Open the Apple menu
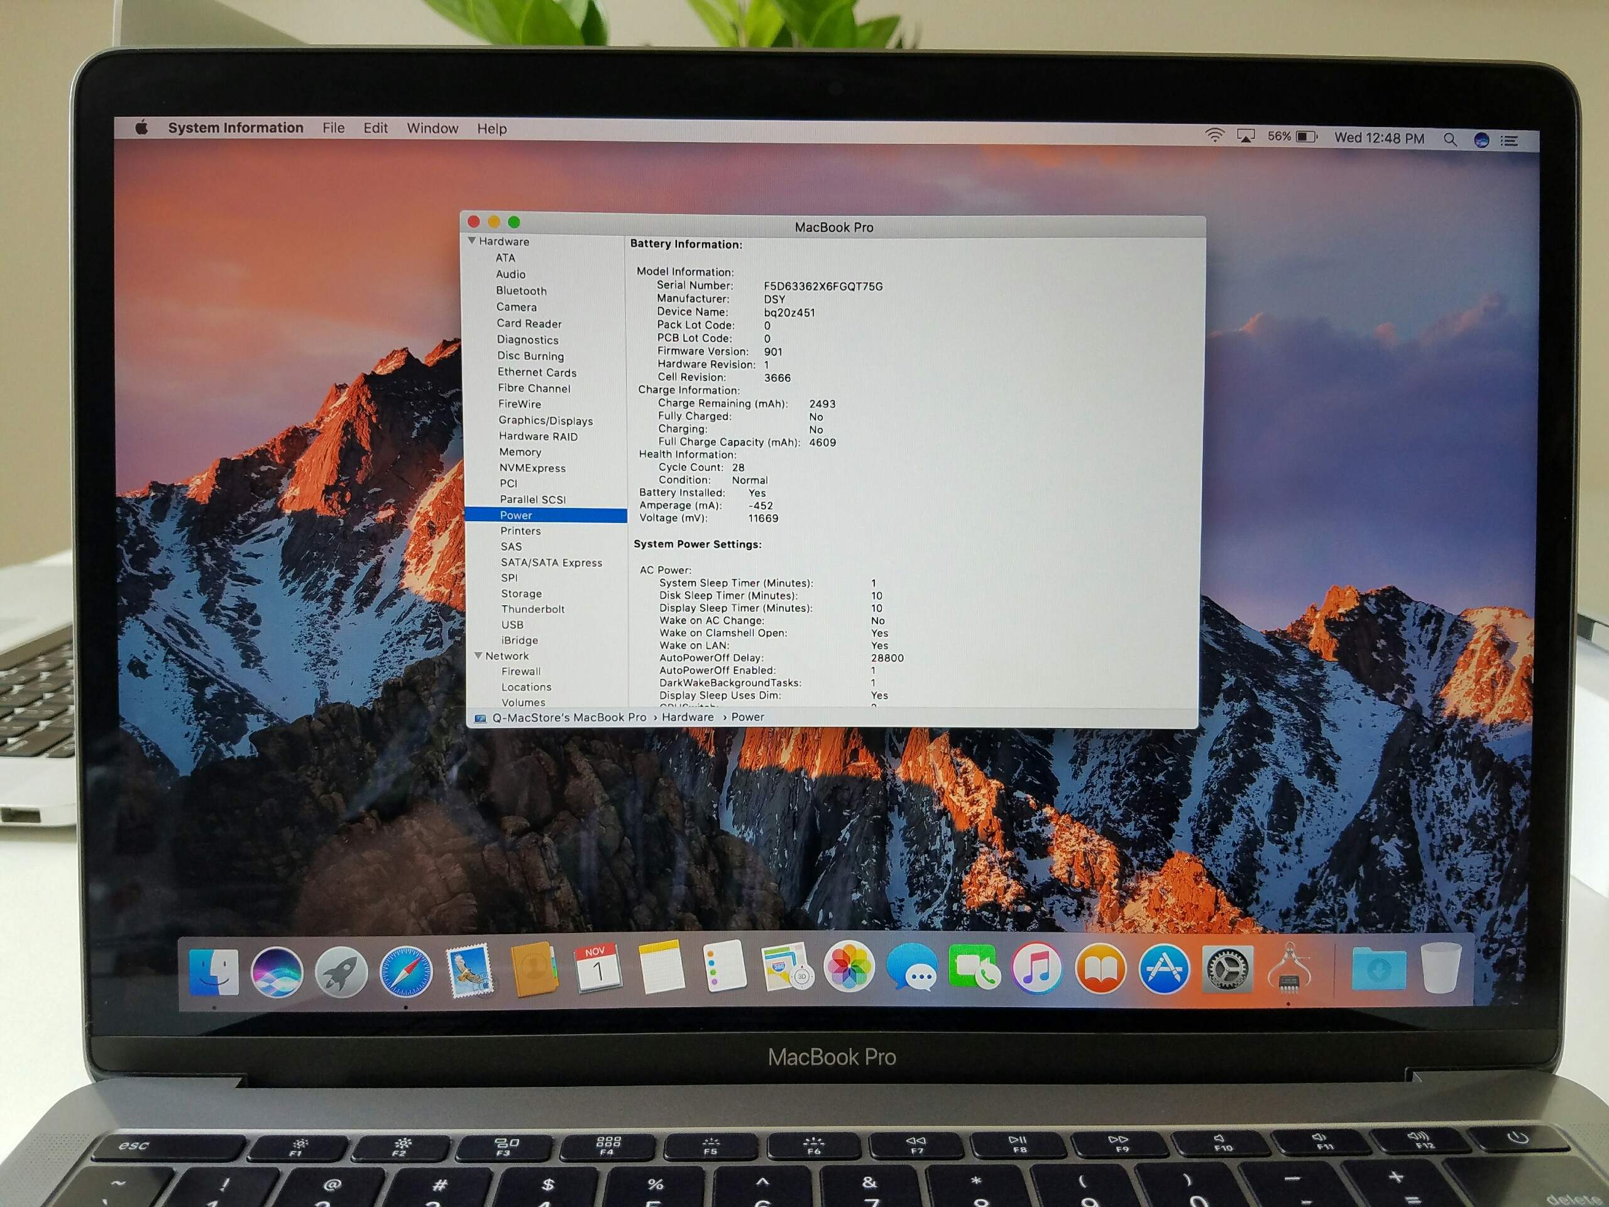The height and width of the screenshot is (1207, 1609). (x=142, y=128)
